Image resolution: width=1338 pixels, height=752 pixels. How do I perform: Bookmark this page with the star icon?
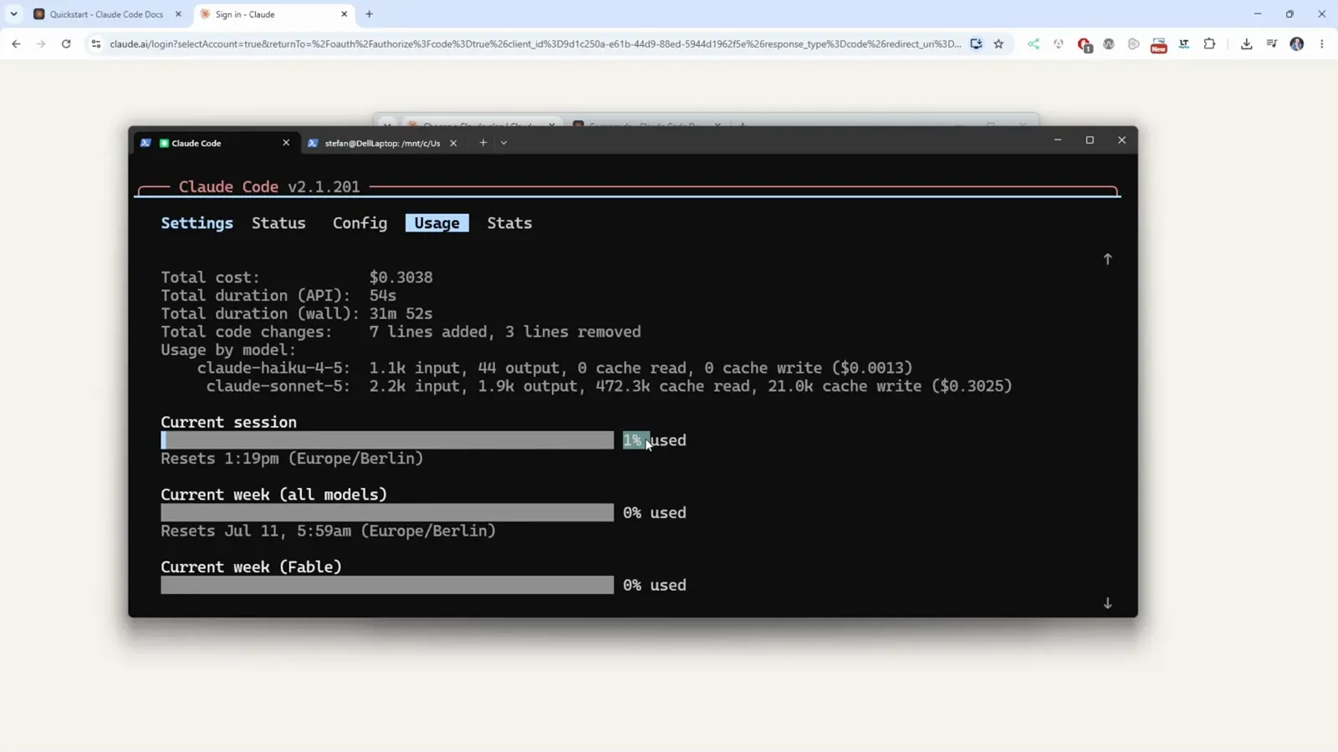tap(998, 44)
